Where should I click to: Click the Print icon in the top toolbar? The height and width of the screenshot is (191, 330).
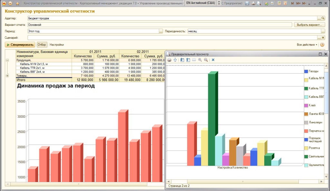pos(253,3)
